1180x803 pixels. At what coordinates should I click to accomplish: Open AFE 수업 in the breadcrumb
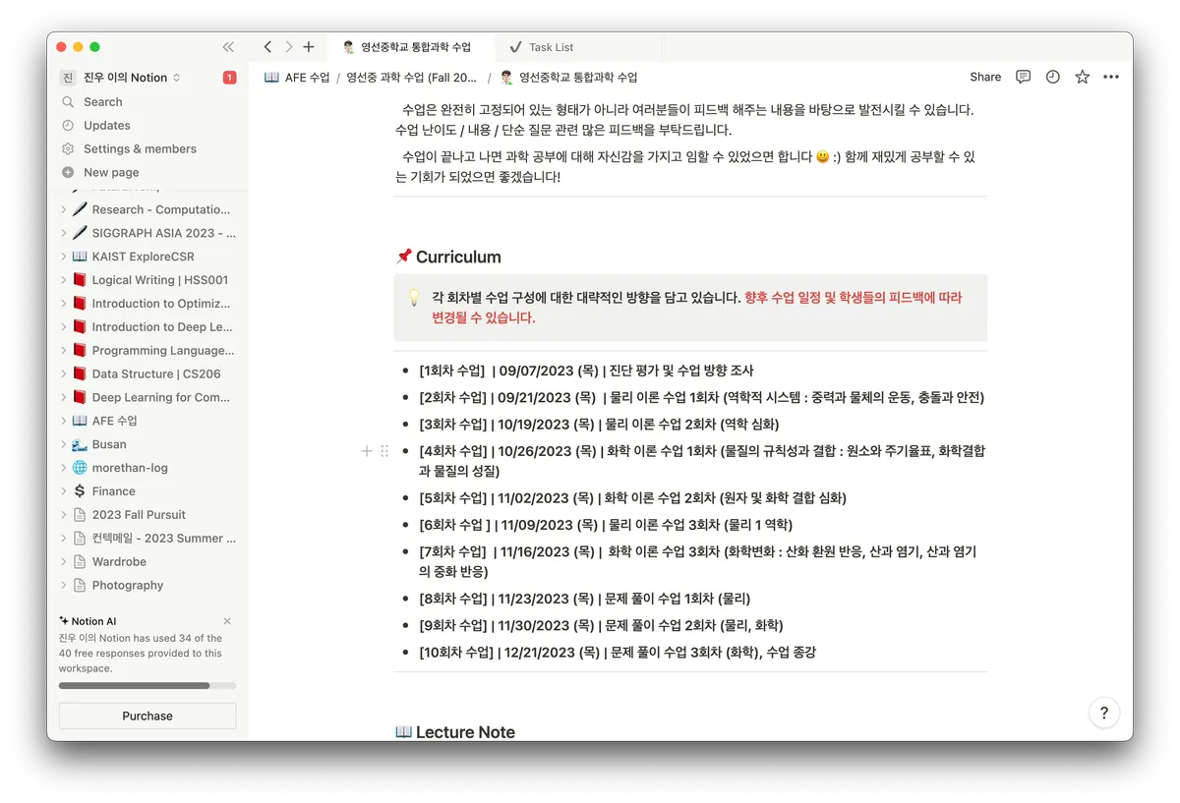pyautogui.click(x=297, y=77)
